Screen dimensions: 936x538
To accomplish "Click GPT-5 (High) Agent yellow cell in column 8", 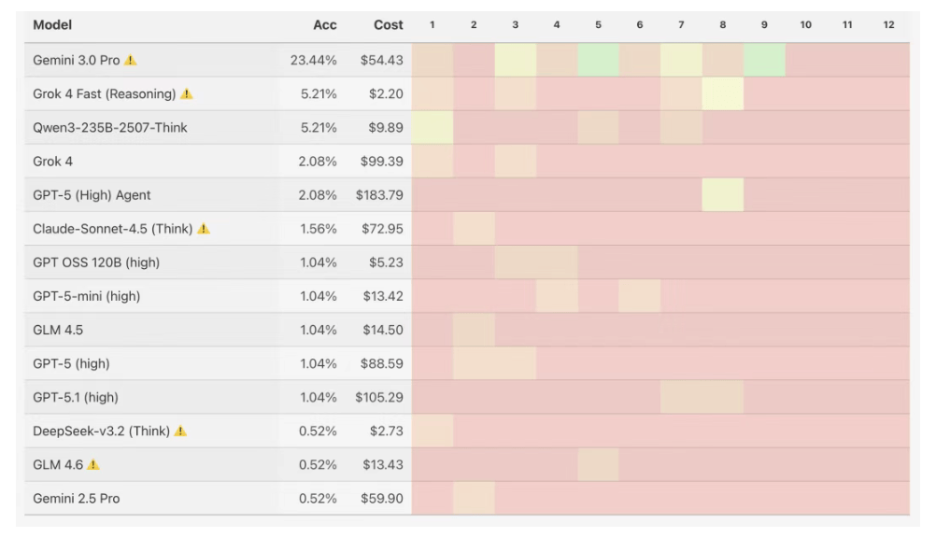I will click(723, 194).
